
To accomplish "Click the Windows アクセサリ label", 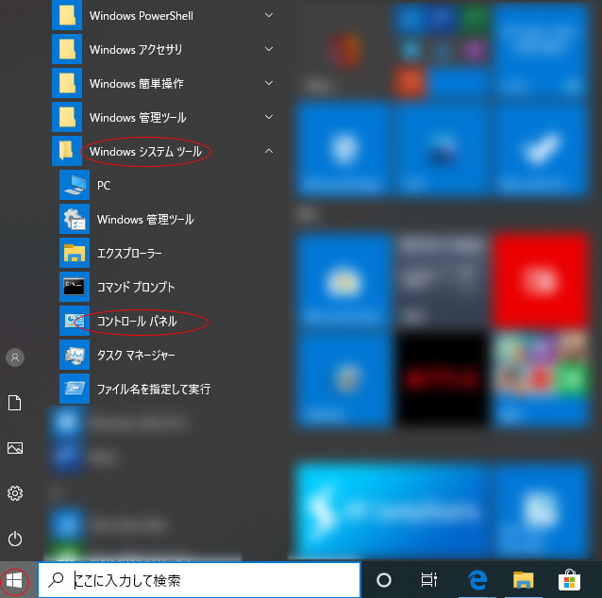I will [x=136, y=49].
